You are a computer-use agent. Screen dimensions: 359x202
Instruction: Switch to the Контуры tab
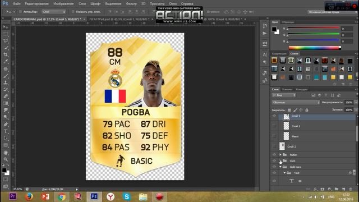click(x=302, y=89)
